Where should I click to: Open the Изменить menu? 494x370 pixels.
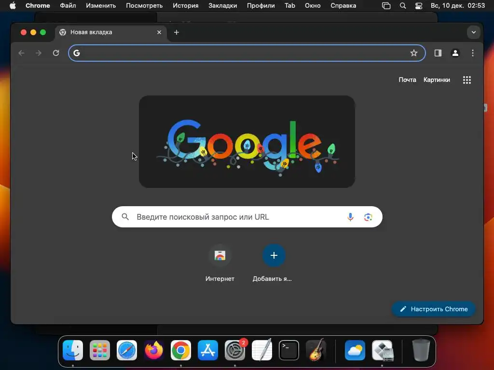pos(101,6)
